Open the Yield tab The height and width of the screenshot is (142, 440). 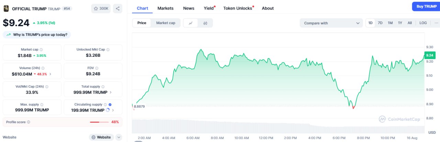[x=209, y=8]
